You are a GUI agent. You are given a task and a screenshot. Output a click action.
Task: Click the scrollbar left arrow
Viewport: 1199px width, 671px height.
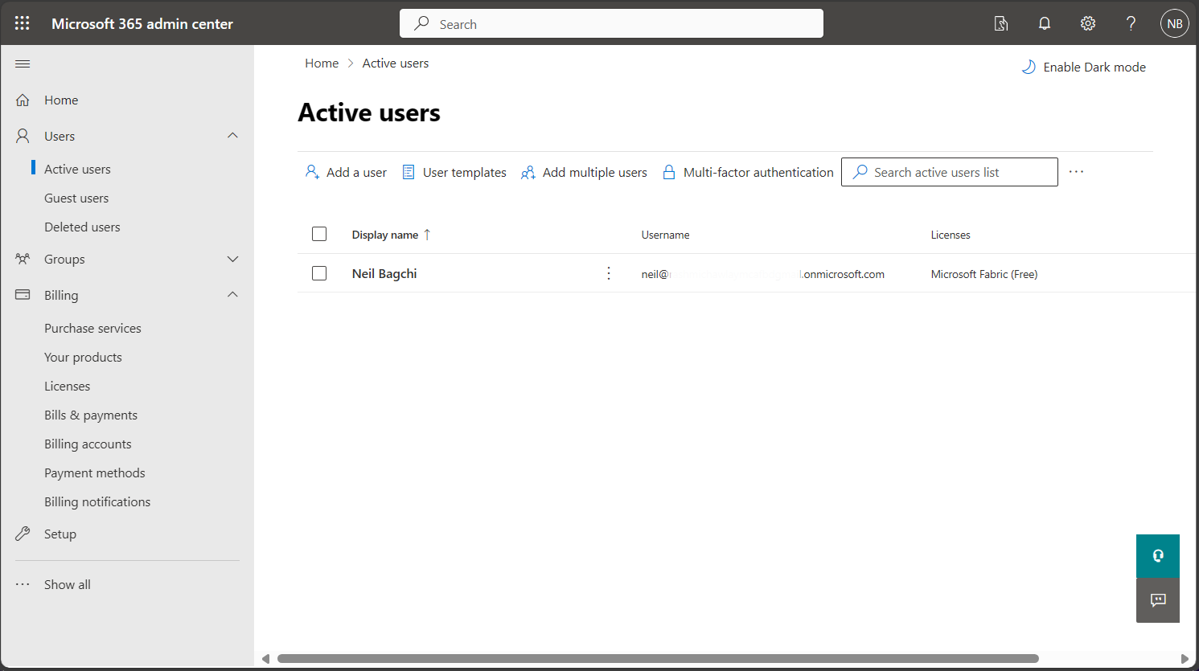point(266,658)
